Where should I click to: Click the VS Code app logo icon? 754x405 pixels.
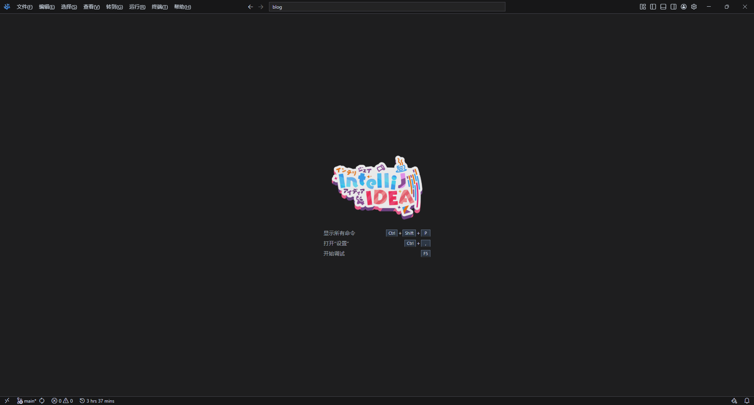pos(7,7)
